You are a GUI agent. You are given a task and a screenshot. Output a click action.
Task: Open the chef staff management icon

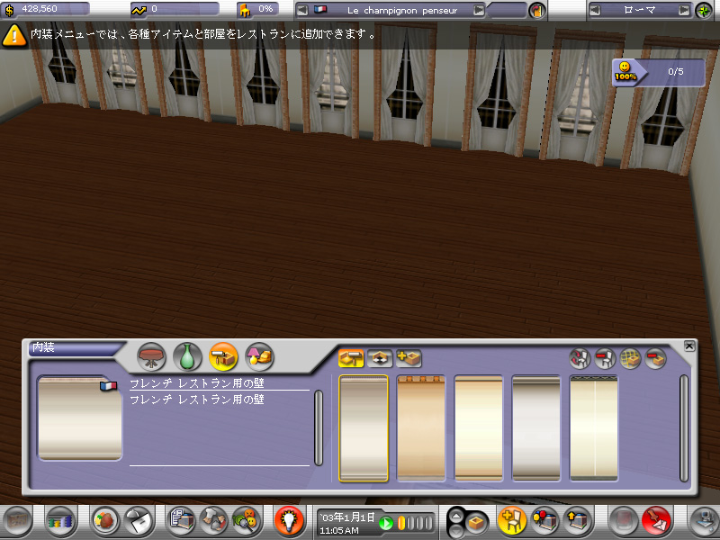[214, 521]
